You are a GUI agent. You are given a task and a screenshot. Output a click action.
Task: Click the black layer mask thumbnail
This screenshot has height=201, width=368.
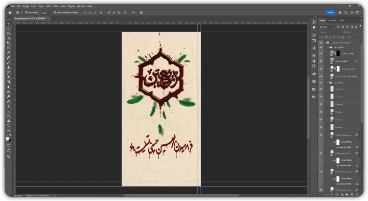click(x=338, y=54)
